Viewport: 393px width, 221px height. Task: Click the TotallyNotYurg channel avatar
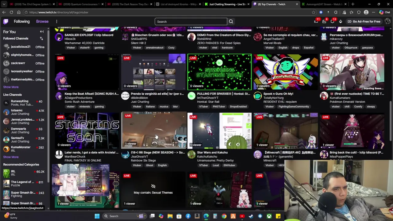click(258, 96)
